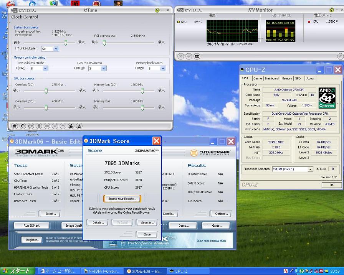Open the nTune help question mark icon
This screenshot has height=275, width=344.
[x=157, y=10]
